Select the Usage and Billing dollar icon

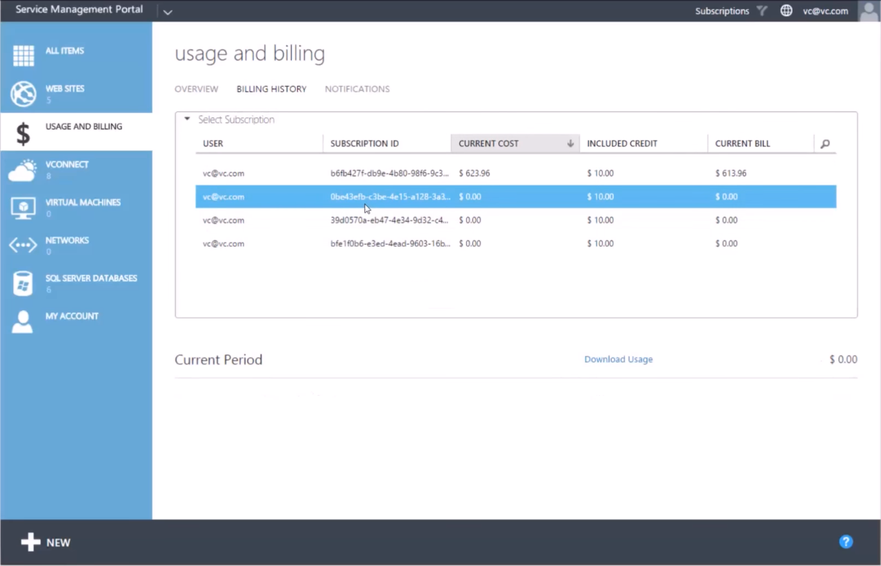click(23, 133)
